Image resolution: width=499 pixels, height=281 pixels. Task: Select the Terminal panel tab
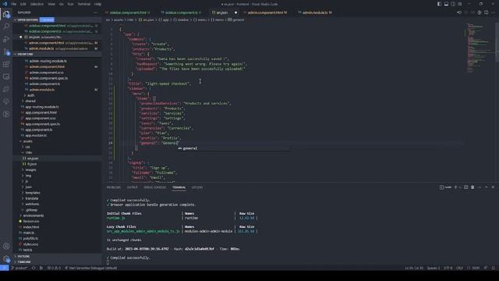coord(179,187)
